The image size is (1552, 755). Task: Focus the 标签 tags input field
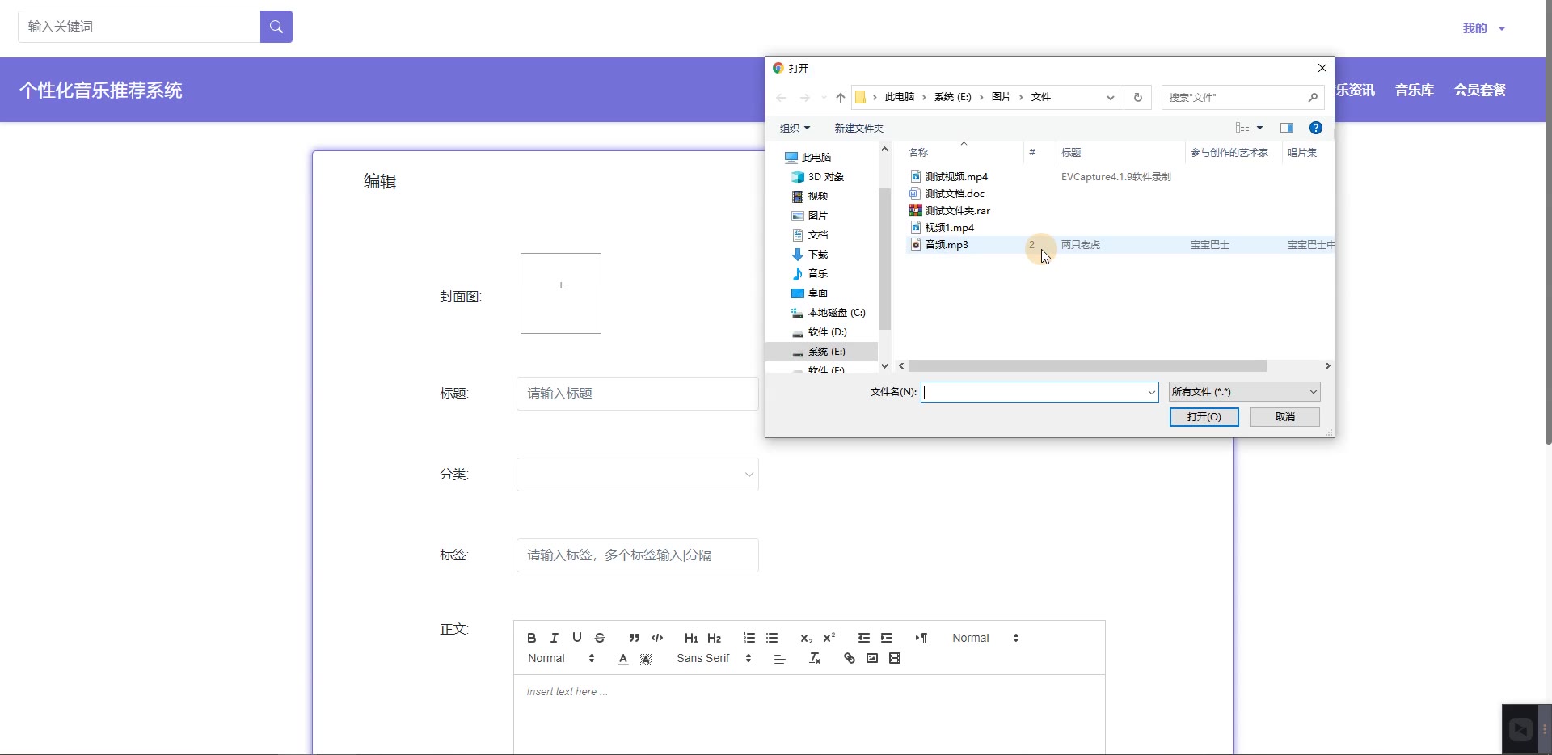[x=638, y=555]
